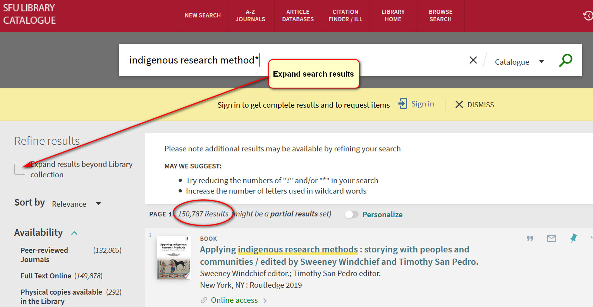Click the SFU Library Catalogue logo
593x307 pixels.
(29, 14)
